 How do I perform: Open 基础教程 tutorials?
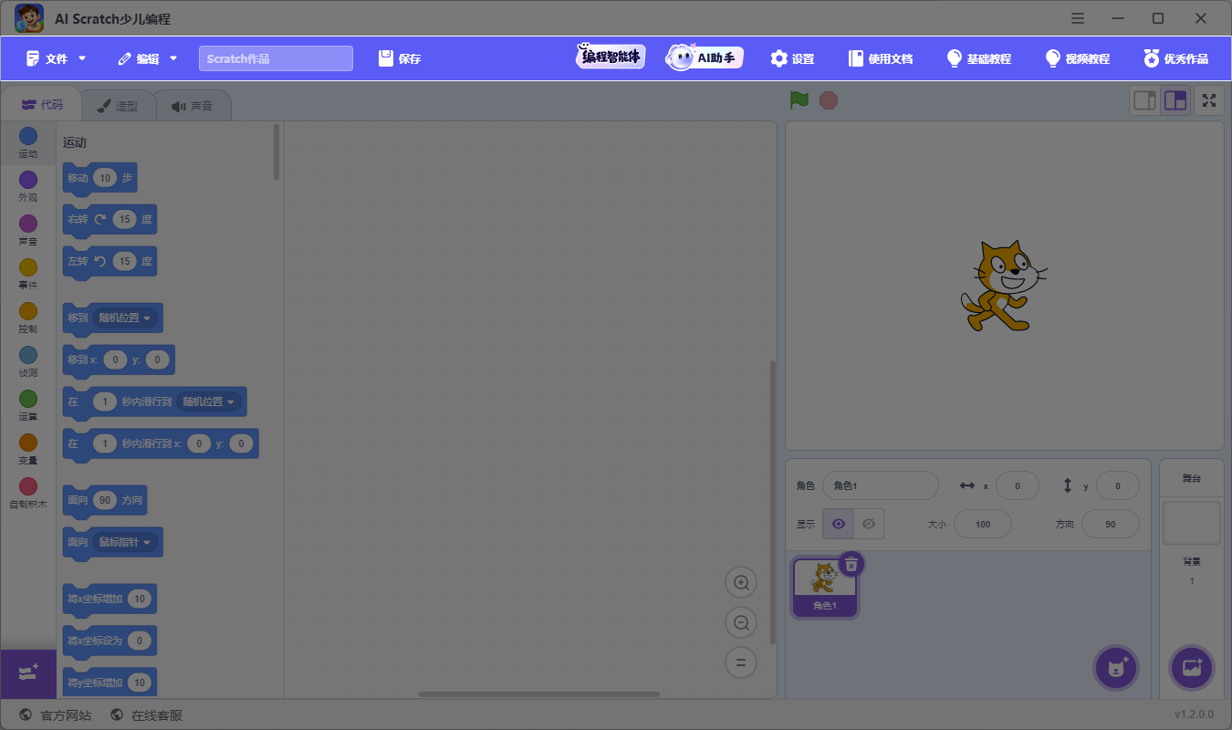pyautogui.click(x=979, y=58)
